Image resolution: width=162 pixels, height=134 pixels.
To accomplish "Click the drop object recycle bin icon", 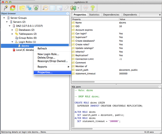I will [x=36, y=8].
